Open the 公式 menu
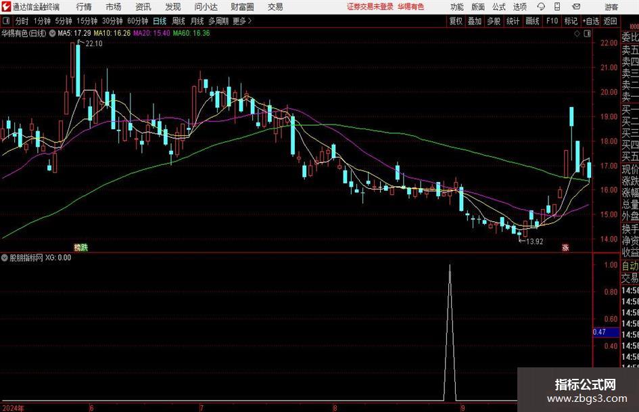 [499, 7]
